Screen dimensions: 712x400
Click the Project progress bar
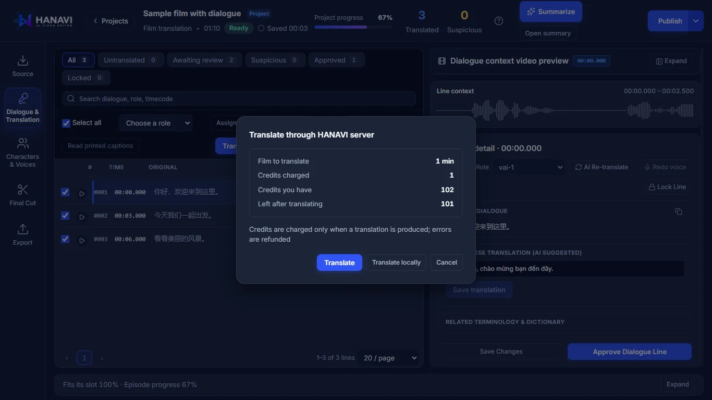(353, 27)
